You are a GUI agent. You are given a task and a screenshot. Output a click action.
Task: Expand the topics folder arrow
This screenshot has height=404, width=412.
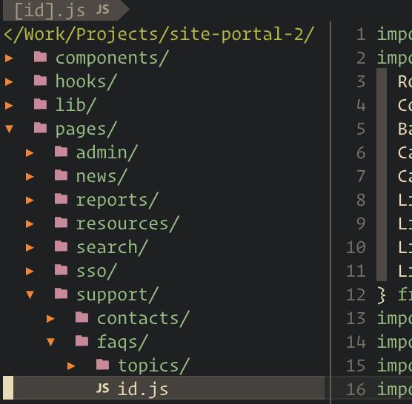click(71, 366)
